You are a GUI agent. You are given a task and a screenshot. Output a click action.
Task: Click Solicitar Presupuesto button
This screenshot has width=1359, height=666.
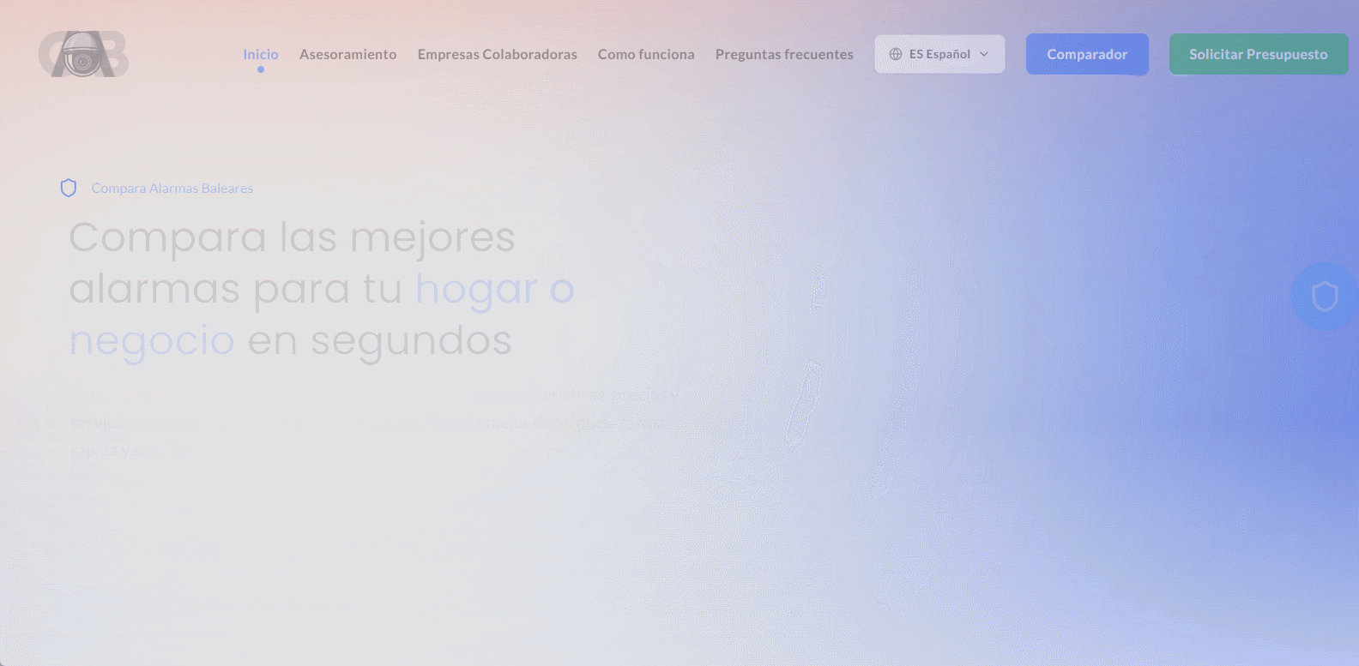[x=1259, y=54]
